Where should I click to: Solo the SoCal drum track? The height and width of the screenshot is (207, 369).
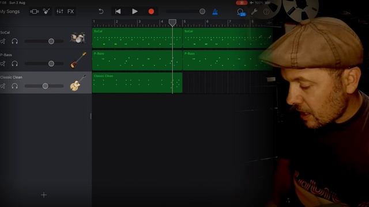[x=14, y=41]
